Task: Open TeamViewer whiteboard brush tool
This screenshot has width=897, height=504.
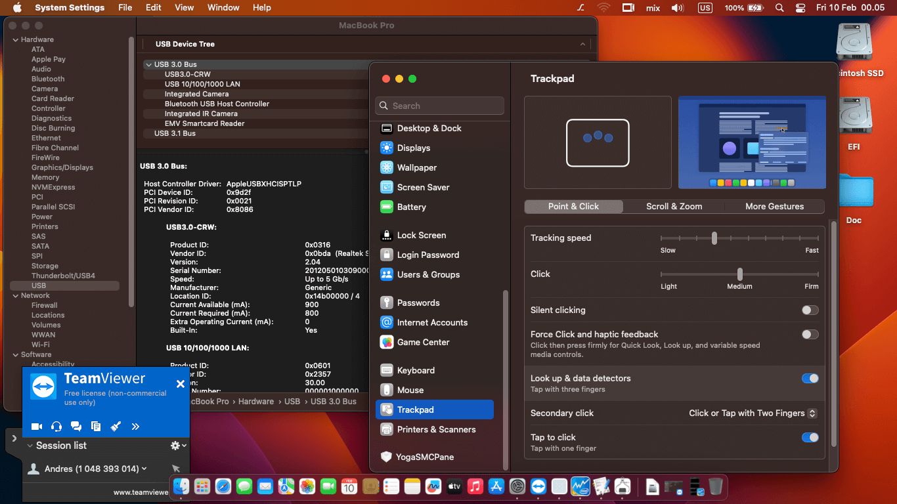Action: click(116, 426)
